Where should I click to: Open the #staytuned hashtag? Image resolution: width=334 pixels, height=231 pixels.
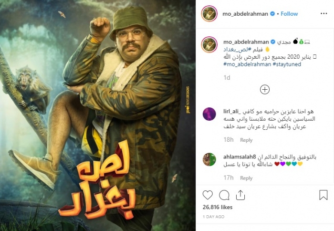[x=287, y=64]
